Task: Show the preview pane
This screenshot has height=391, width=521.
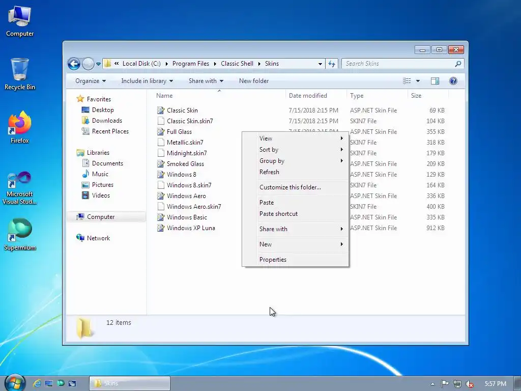Action: click(x=435, y=81)
